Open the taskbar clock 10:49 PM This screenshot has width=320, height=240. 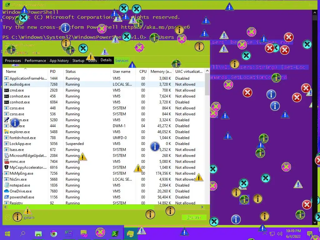[x=293, y=233]
